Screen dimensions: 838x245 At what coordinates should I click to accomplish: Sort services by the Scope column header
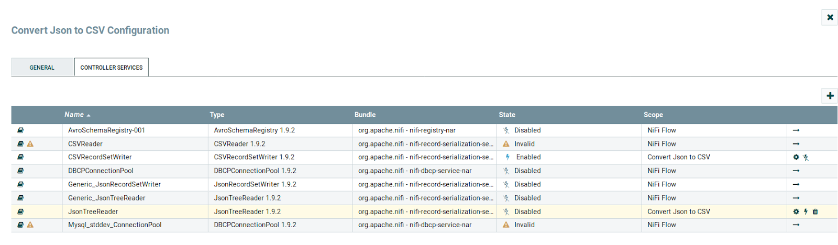pos(653,115)
